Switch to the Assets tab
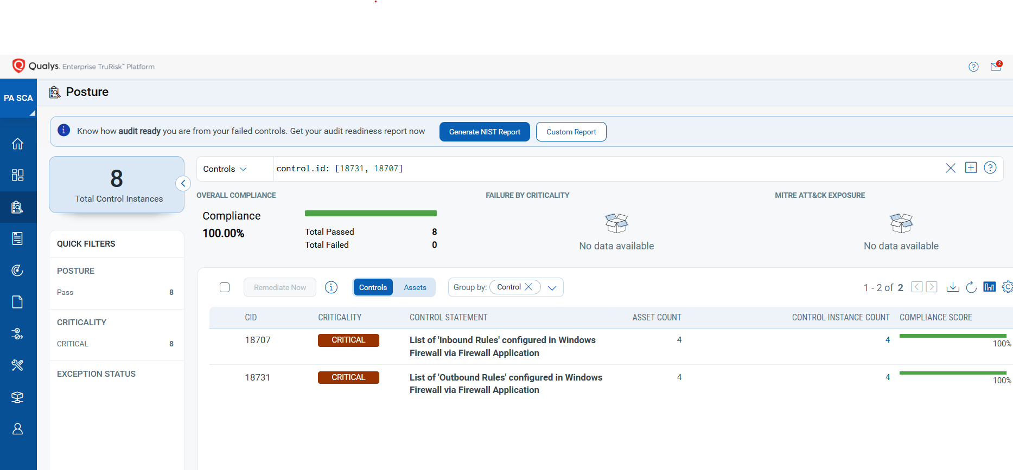The width and height of the screenshot is (1013, 470). pyautogui.click(x=415, y=287)
